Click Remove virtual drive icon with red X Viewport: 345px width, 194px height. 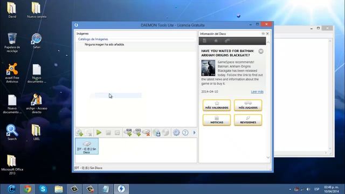tap(146, 133)
